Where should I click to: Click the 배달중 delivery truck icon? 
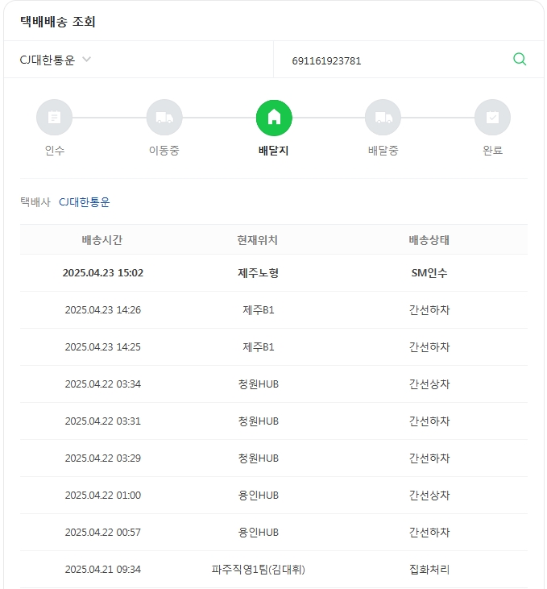click(x=383, y=118)
